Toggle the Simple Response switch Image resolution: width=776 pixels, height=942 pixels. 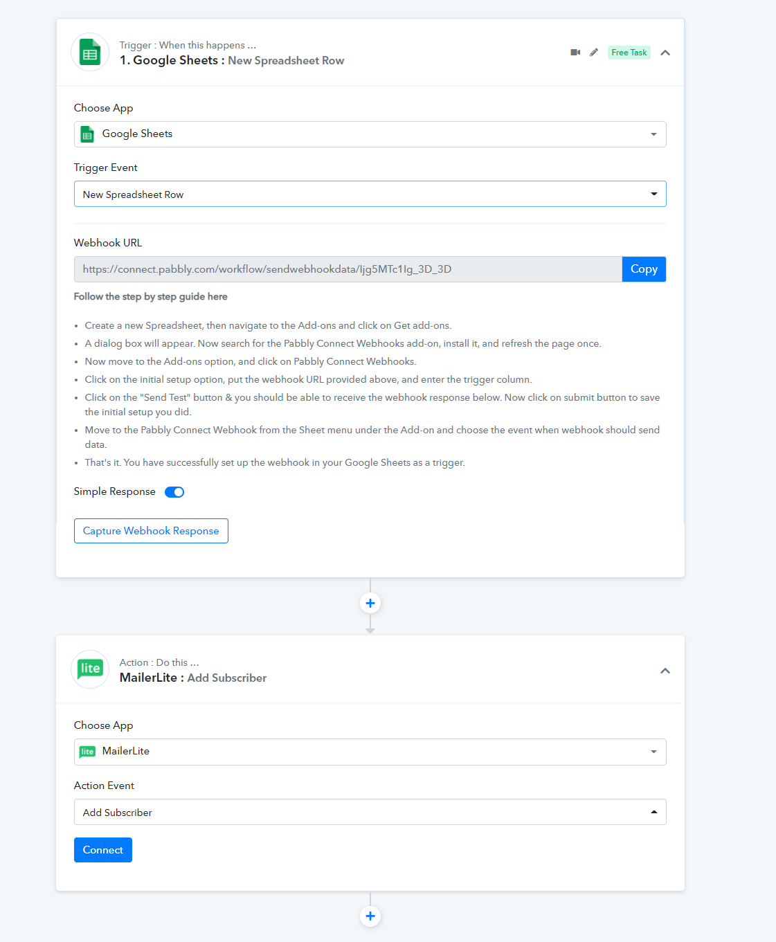[174, 492]
